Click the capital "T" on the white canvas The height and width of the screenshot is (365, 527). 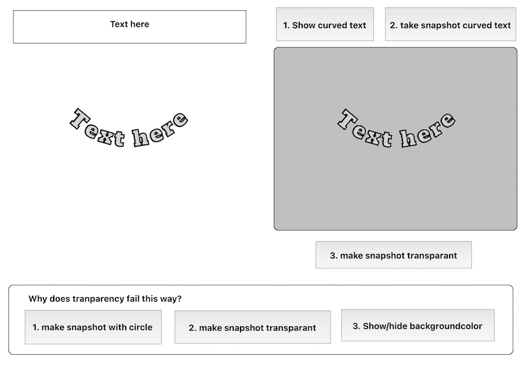(x=79, y=118)
